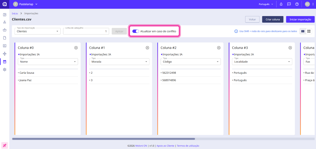Open the Tipo dropdown showing Fax
This screenshot has height=149, width=316.
point(309,62)
